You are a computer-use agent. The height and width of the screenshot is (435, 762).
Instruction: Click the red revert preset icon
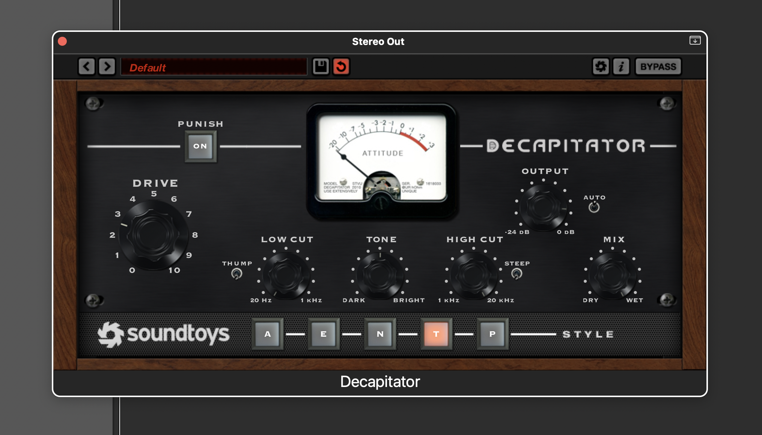pos(341,66)
